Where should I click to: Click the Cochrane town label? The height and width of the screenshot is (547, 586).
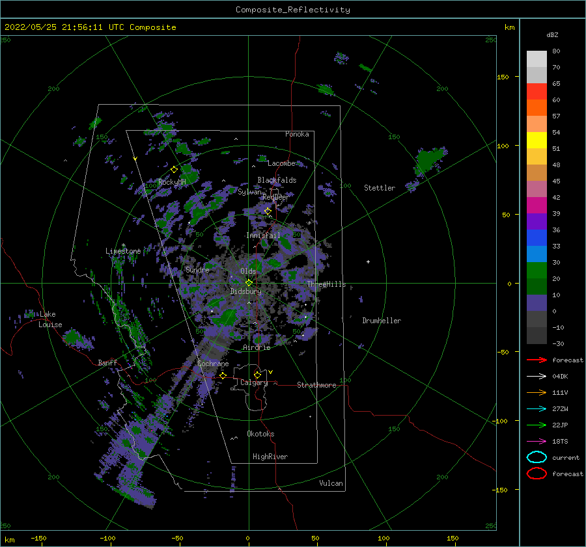click(213, 364)
